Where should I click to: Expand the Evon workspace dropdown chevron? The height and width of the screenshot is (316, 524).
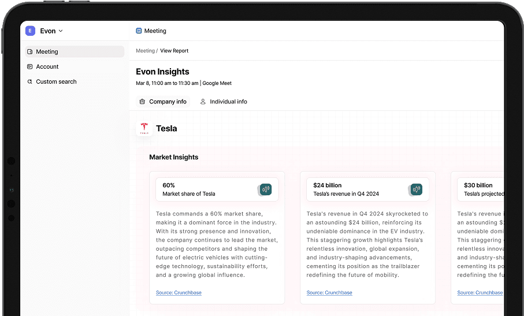tap(61, 31)
